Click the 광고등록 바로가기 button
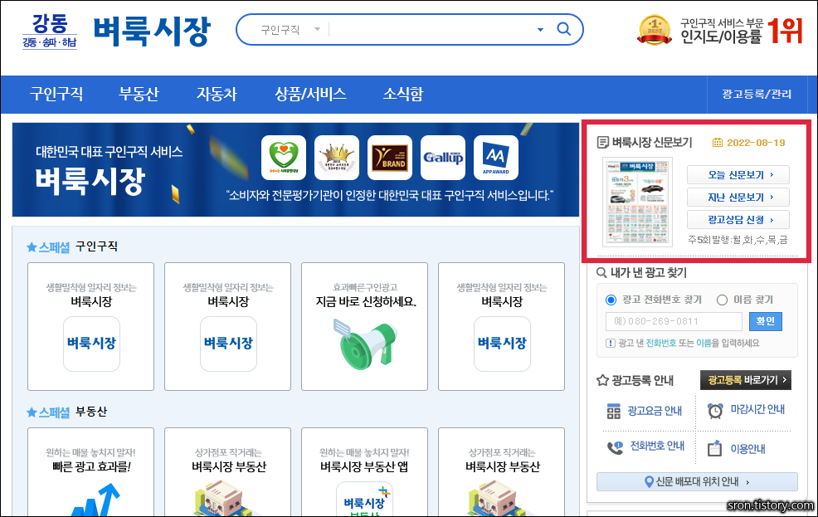Screen dimensions: 818x517 746,380
